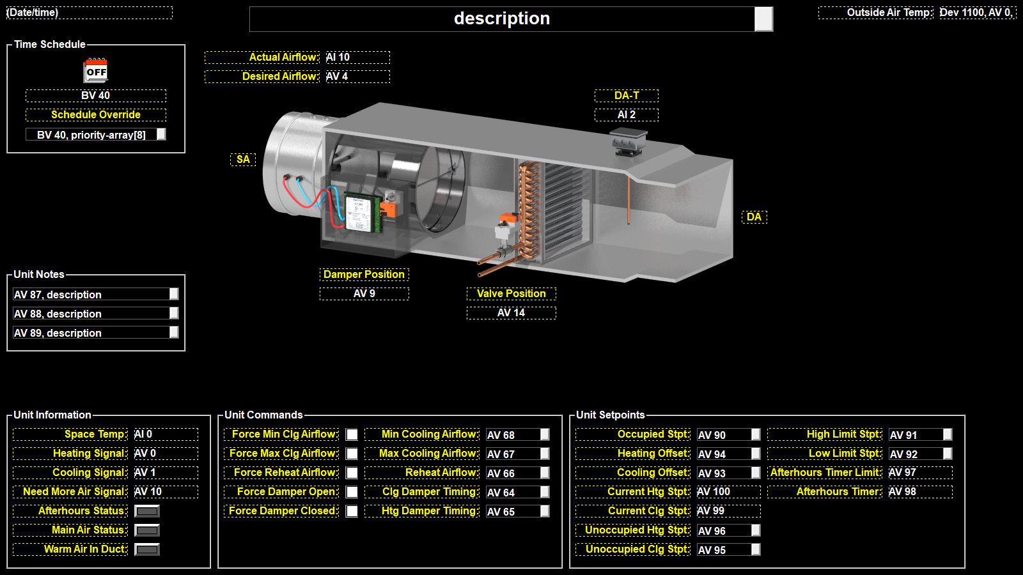
Task: Click the OFF time schedule calendar icon
Action: point(96,70)
